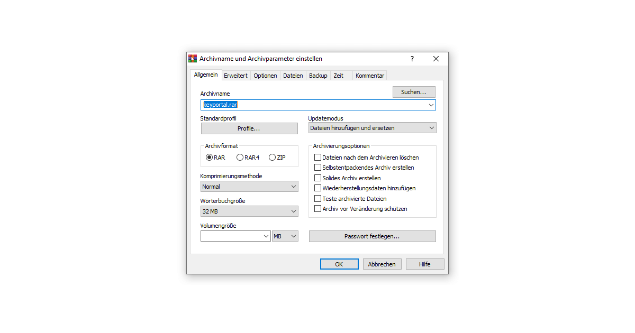Switch to the Erweitert tab
This screenshot has height=333, width=635.
(236, 75)
